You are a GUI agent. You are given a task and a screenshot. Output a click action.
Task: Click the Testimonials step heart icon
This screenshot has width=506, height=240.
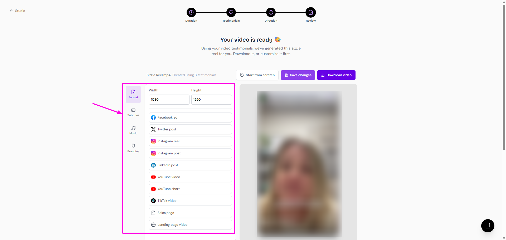(231, 12)
